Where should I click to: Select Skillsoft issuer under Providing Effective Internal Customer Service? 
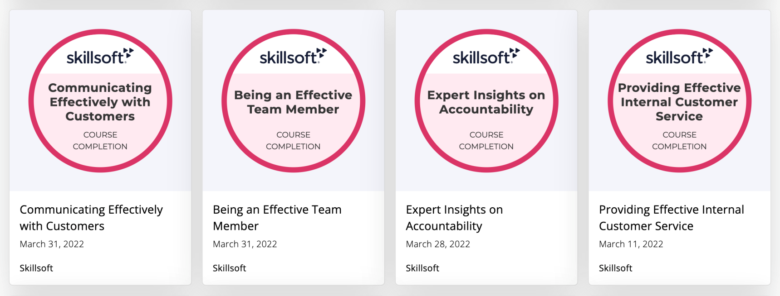(x=615, y=268)
